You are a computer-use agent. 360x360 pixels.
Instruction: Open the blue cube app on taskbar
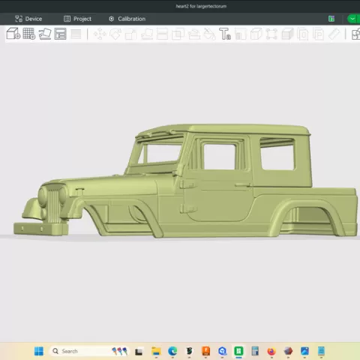click(x=222, y=351)
